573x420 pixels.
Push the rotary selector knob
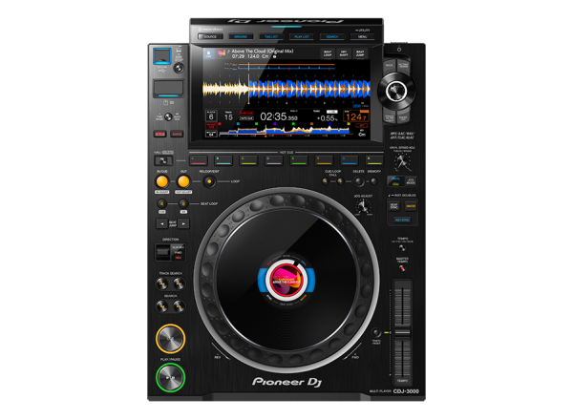coord(395,91)
